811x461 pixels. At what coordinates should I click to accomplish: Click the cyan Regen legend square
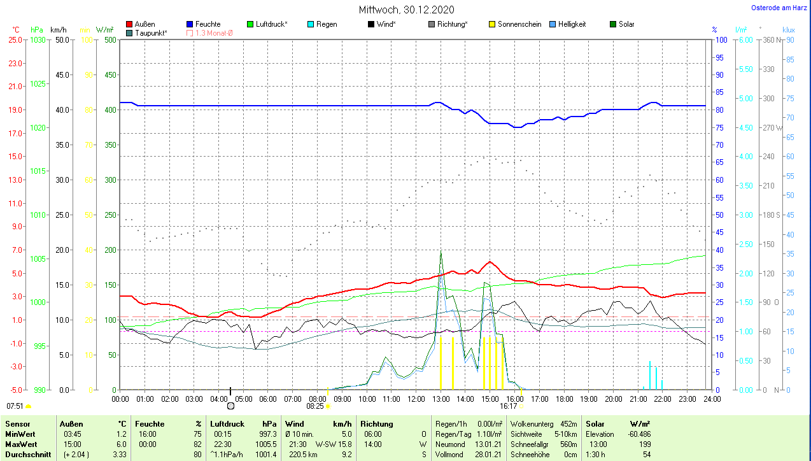pyautogui.click(x=311, y=25)
